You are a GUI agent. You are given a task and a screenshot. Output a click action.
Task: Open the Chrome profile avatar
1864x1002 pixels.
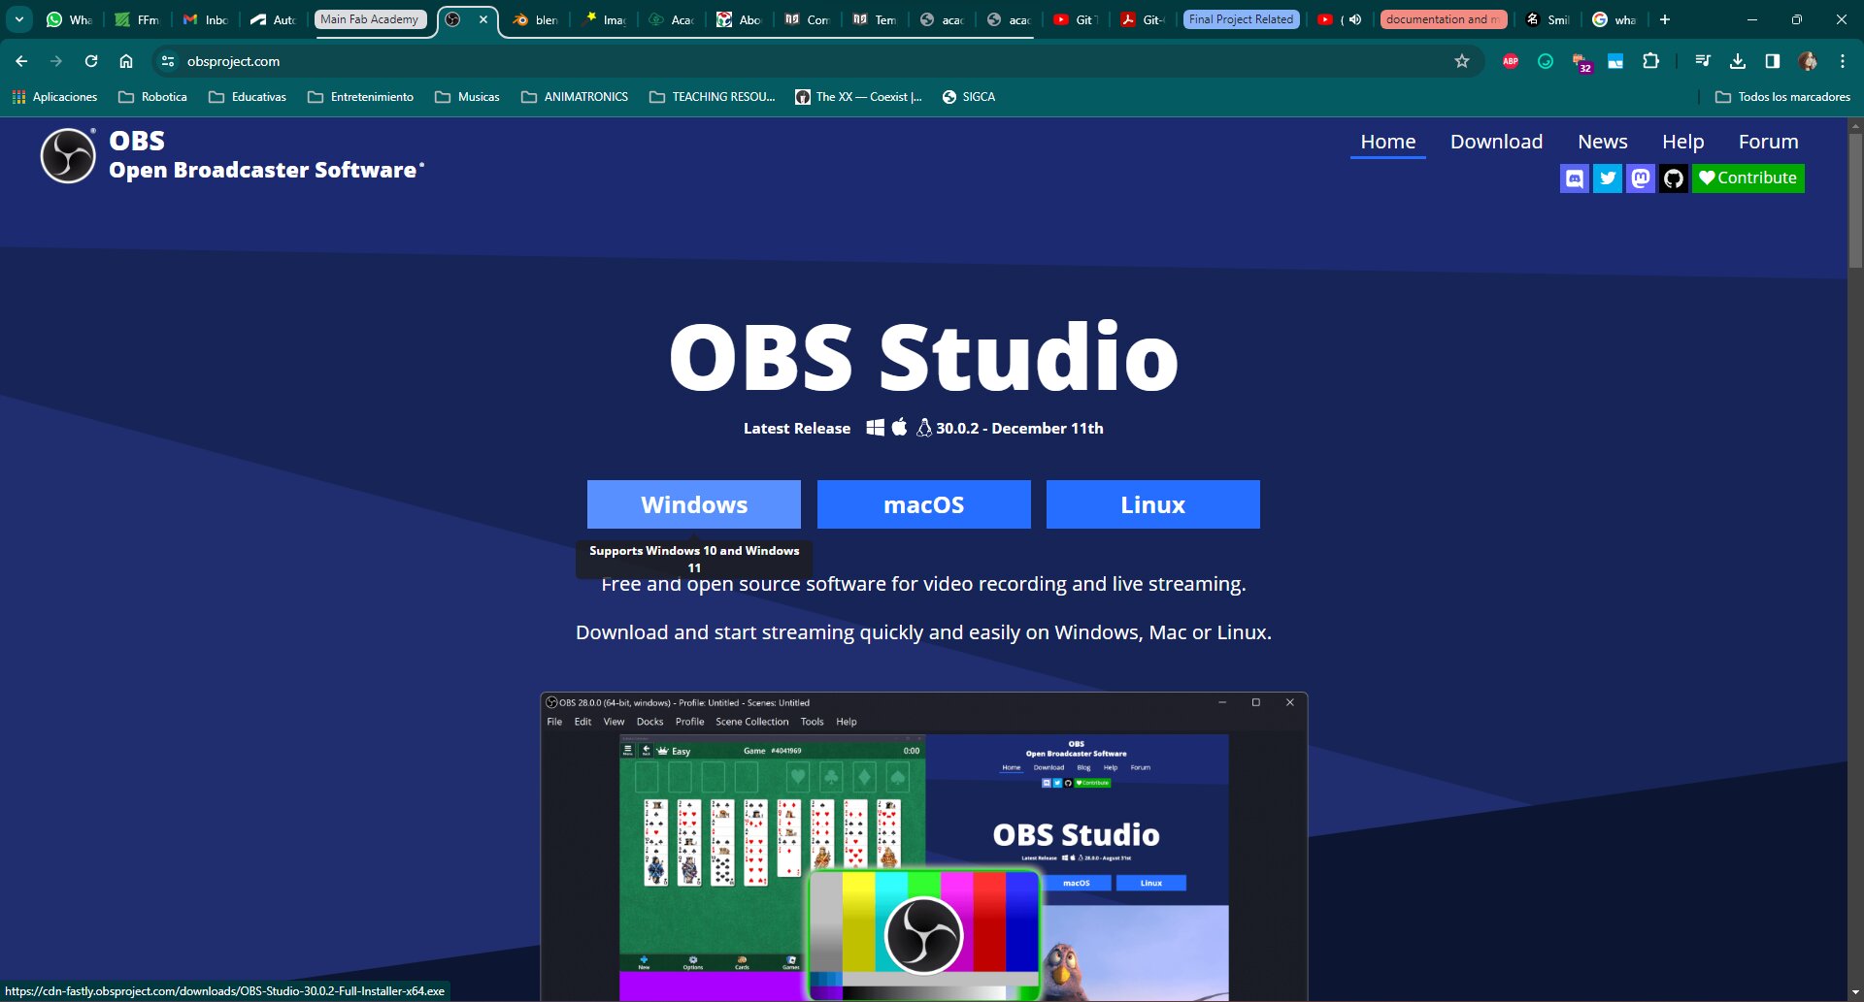click(1808, 61)
